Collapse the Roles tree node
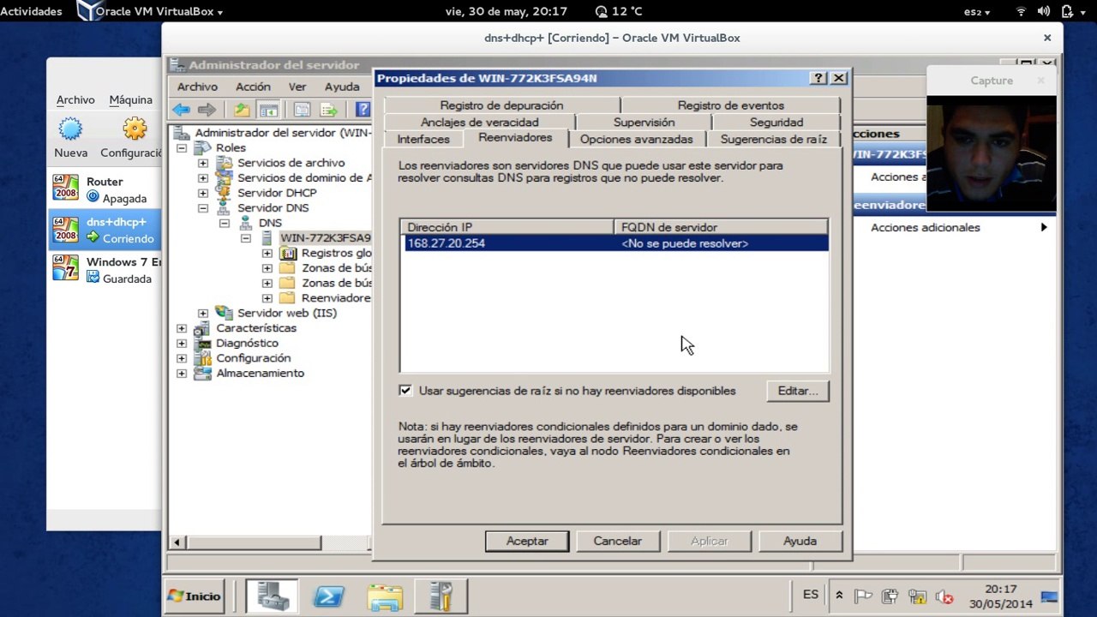Viewport: 1097px width, 617px height. 182,148
